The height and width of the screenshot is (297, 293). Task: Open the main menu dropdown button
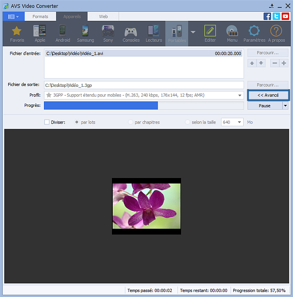click(14, 17)
